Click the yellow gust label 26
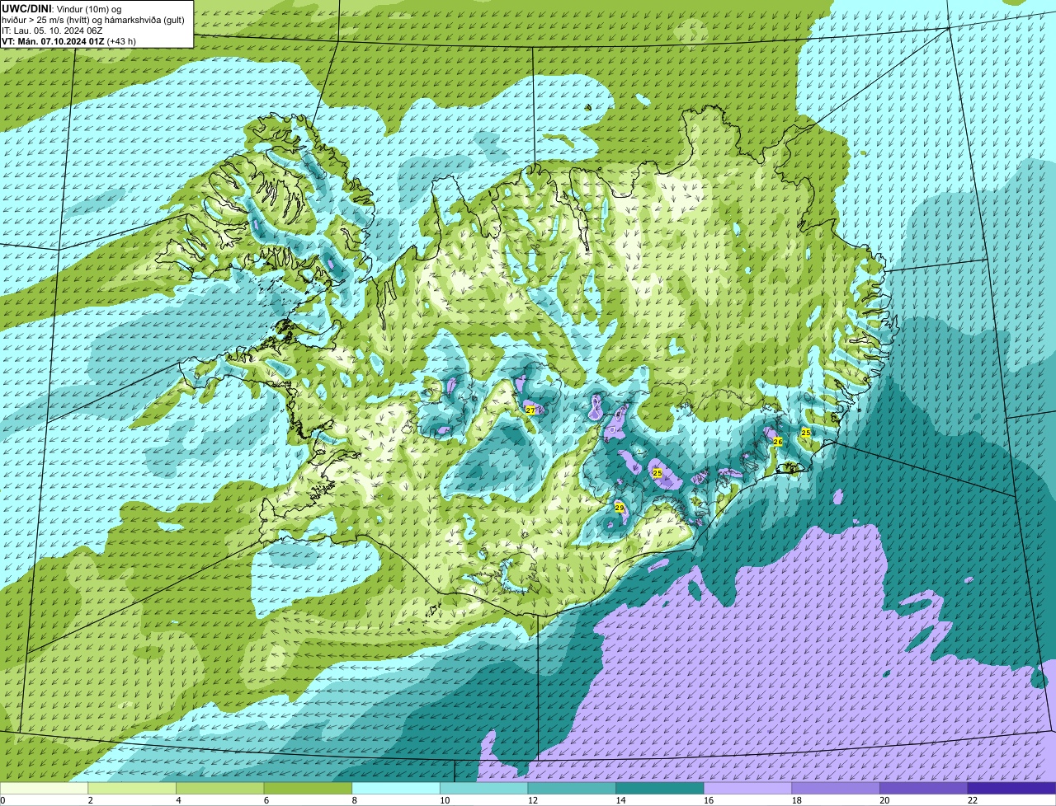 coord(777,442)
